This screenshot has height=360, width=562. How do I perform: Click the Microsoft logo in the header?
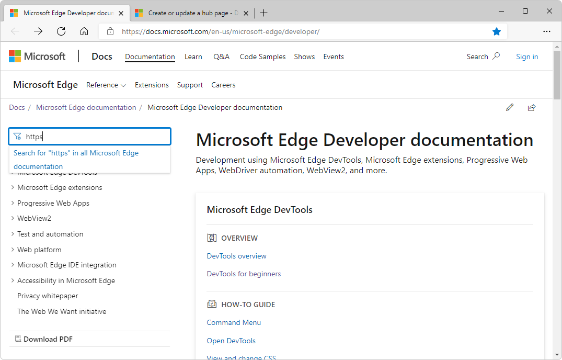pyautogui.click(x=37, y=56)
